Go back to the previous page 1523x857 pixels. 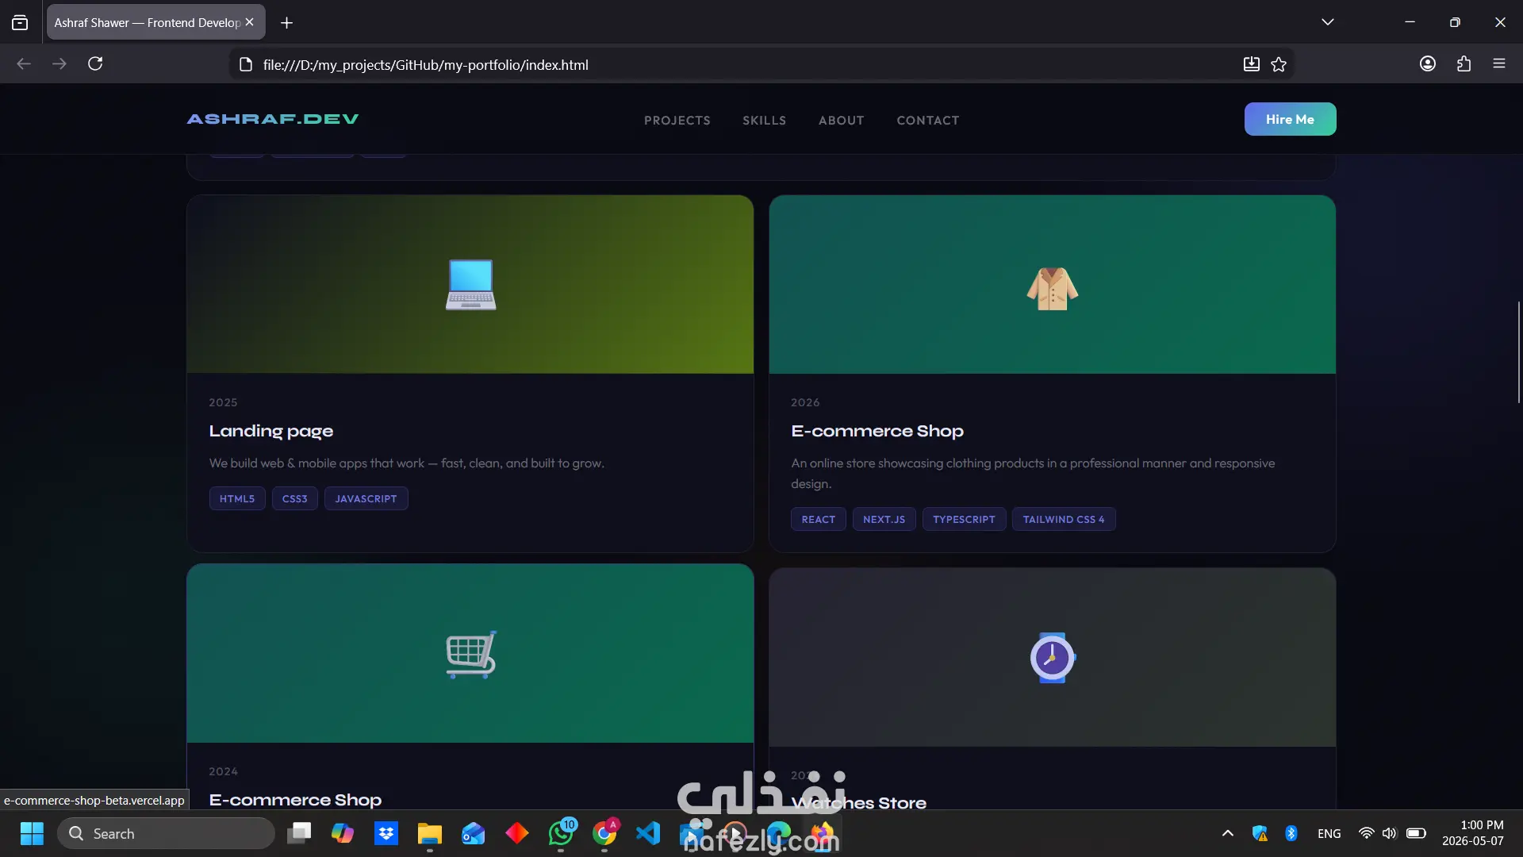tap(24, 63)
